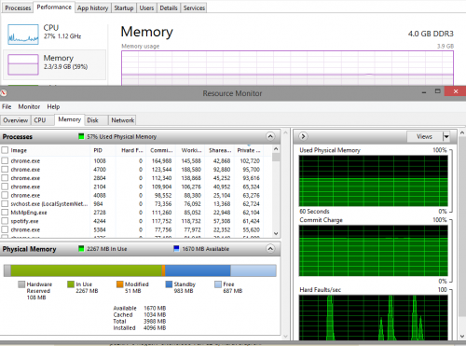Check the MsMpEng.exe checkbox
Viewport: 466px width, 346px height.
click(5, 213)
